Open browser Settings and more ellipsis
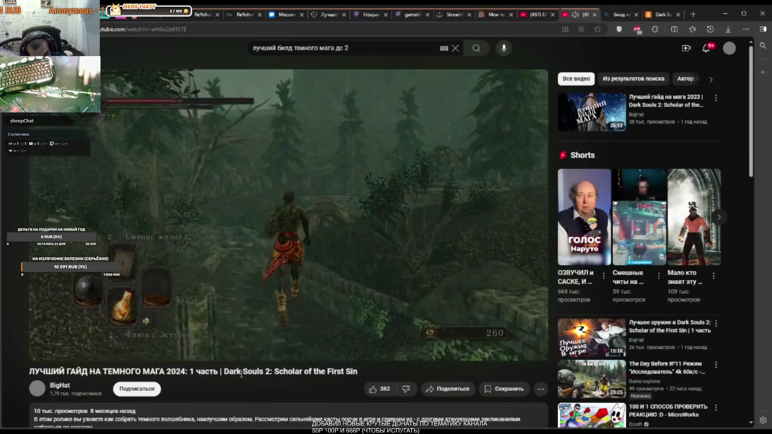Image resolution: width=772 pixels, height=434 pixels. (x=746, y=29)
